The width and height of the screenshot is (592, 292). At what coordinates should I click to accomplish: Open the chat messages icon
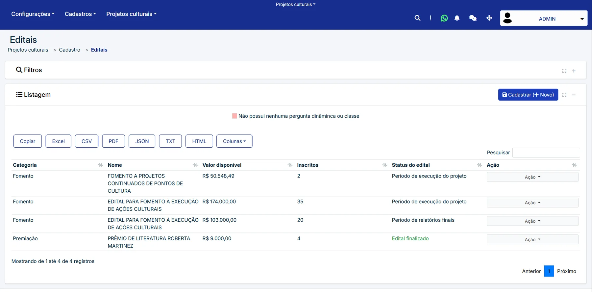(x=473, y=18)
